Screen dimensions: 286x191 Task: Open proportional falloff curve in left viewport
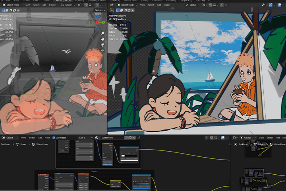coord(102,5)
